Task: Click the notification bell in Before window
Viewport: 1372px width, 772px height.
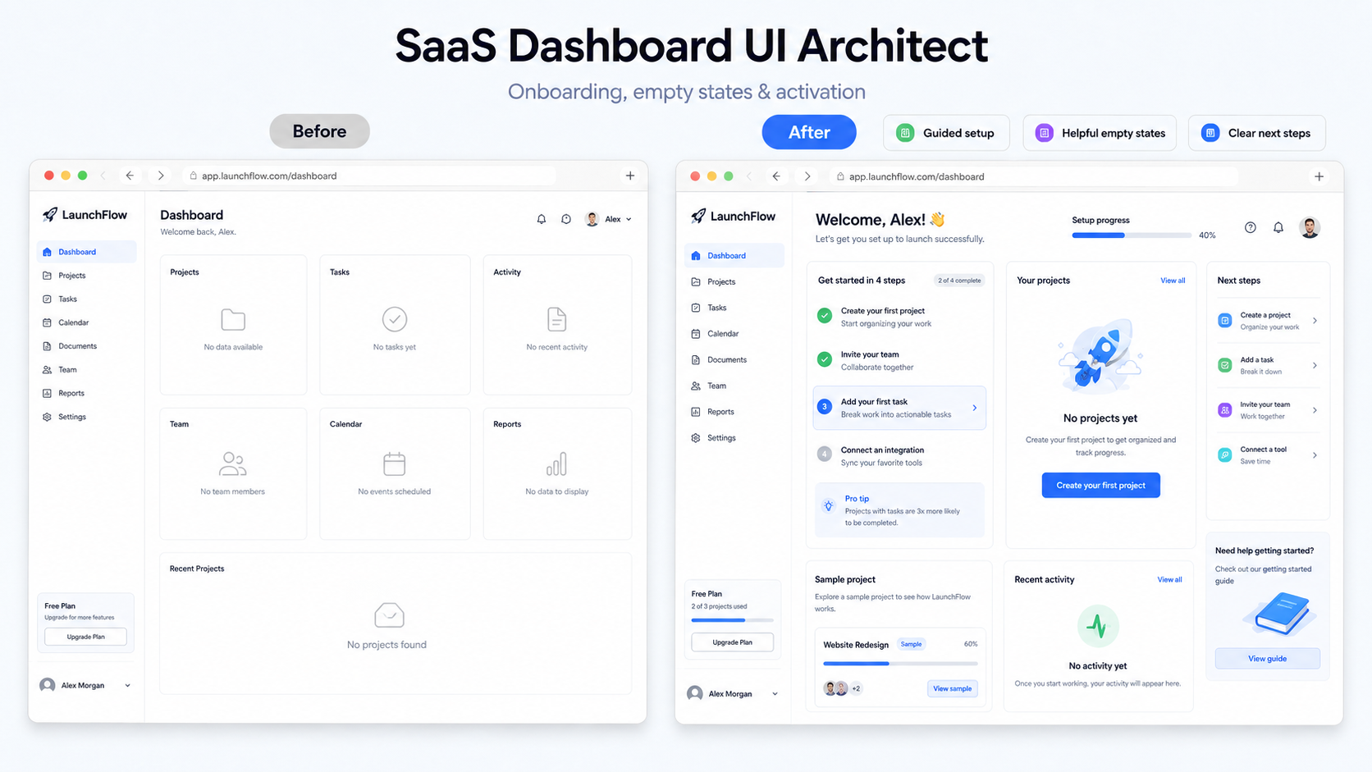Action: point(542,219)
